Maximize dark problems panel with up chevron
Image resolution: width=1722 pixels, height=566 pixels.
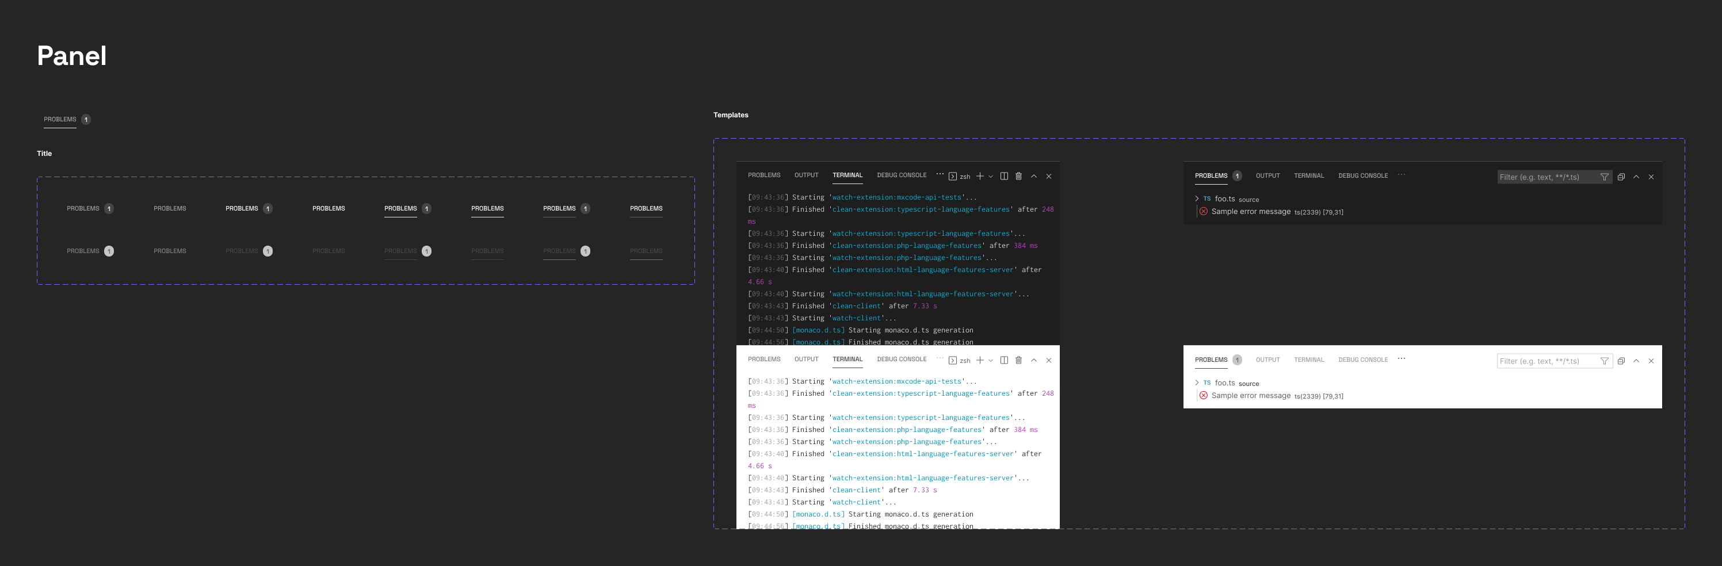1636,177
